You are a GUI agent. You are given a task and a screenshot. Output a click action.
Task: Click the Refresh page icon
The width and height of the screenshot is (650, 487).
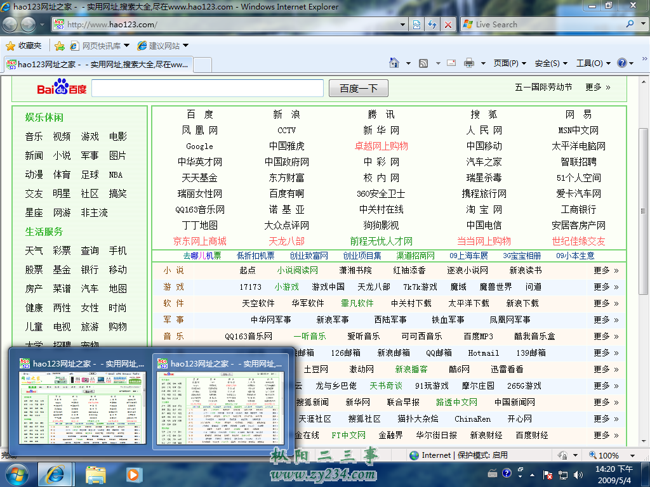pyautogui.click(x=432, y=25)
